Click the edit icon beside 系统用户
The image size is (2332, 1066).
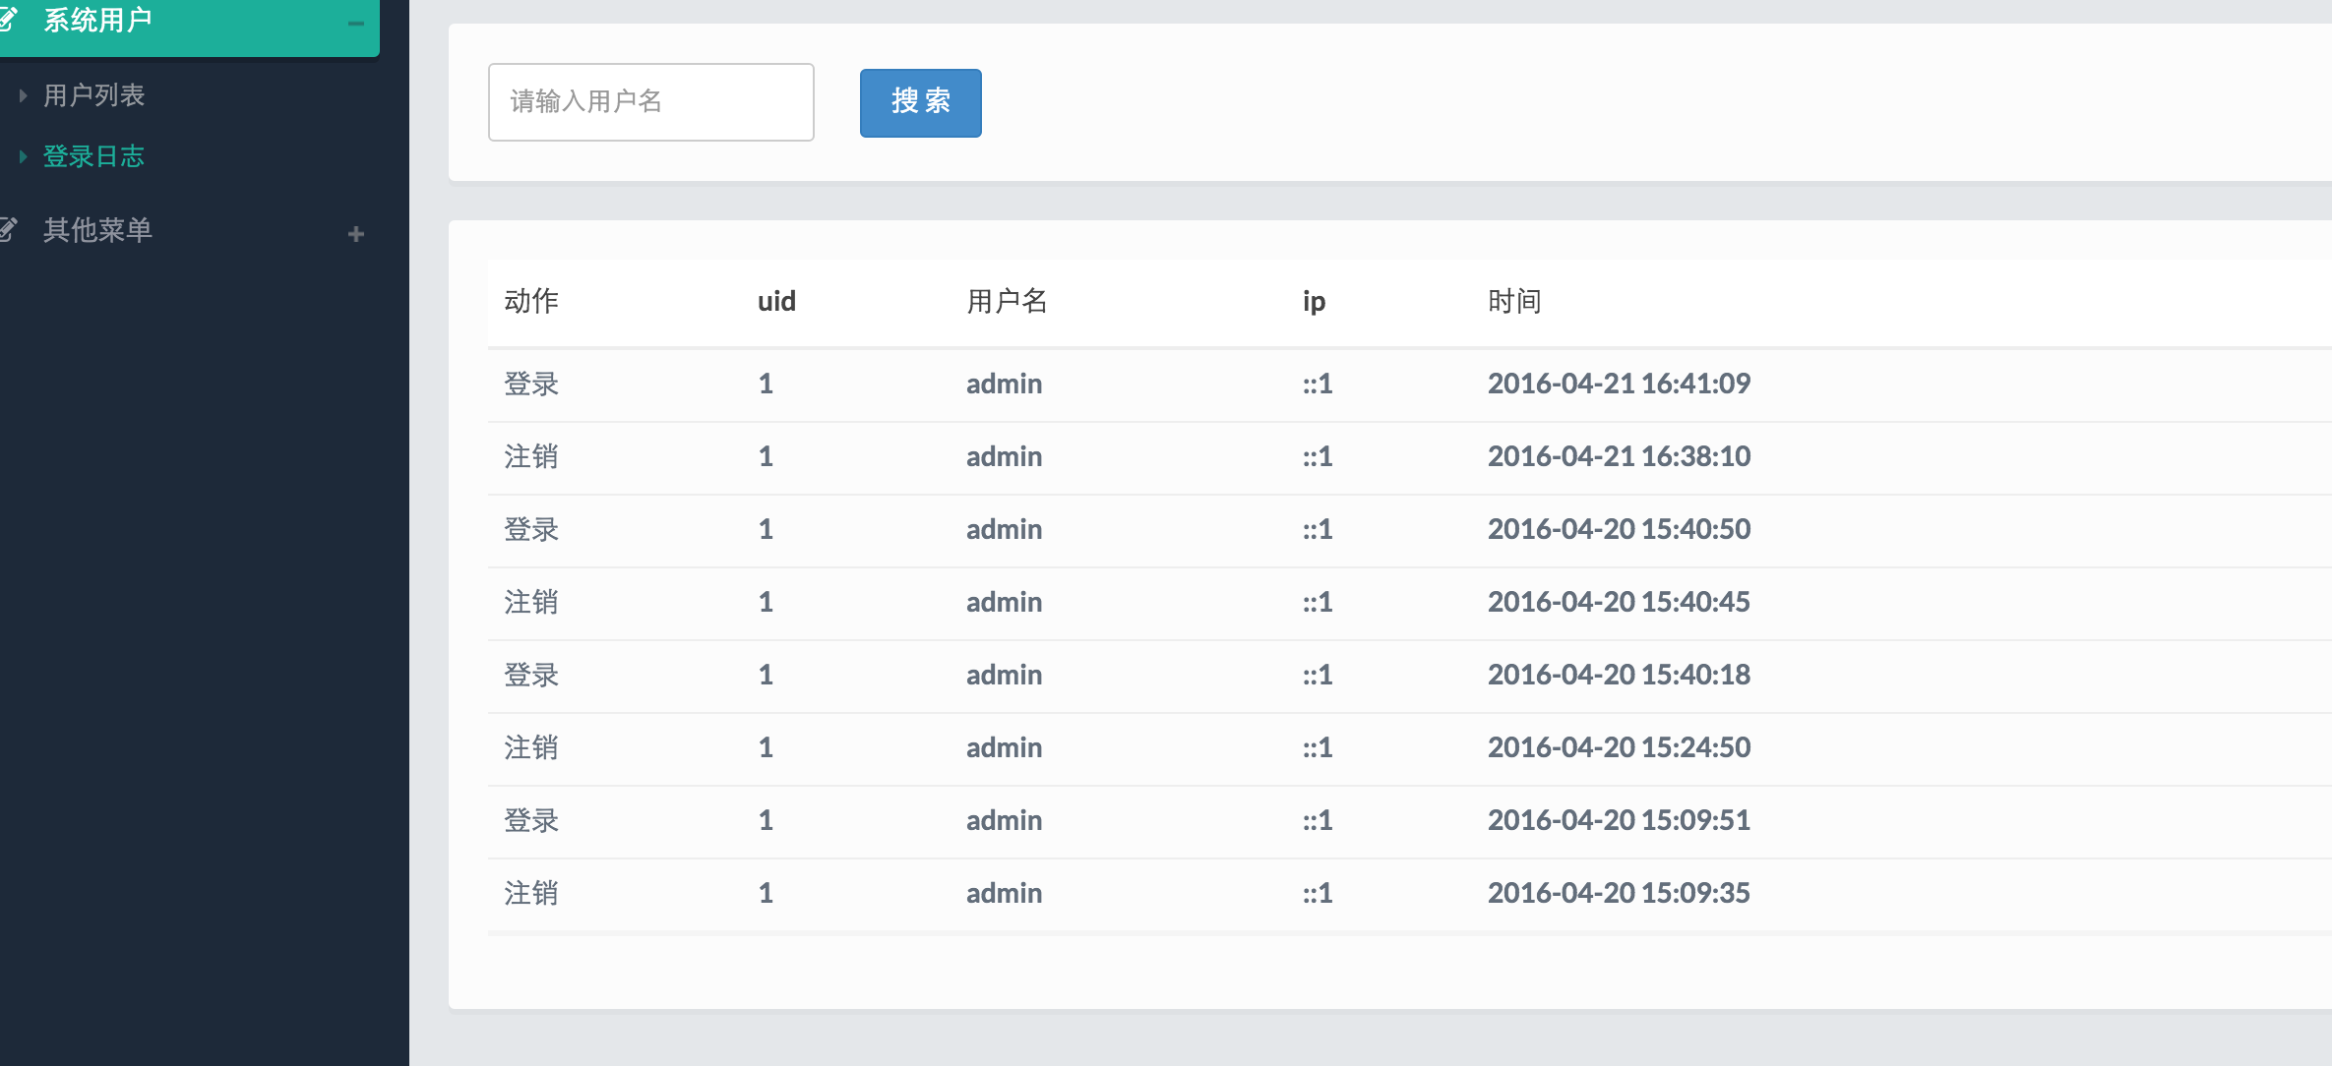click(x=8, y=20)
